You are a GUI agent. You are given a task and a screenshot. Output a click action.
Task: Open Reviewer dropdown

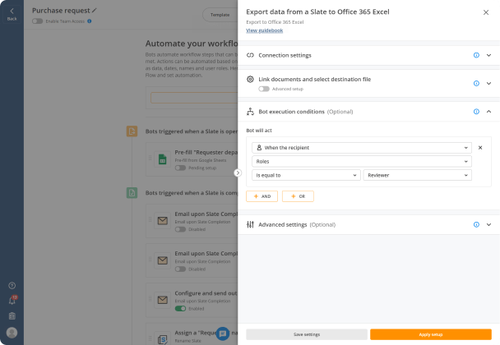418,175
